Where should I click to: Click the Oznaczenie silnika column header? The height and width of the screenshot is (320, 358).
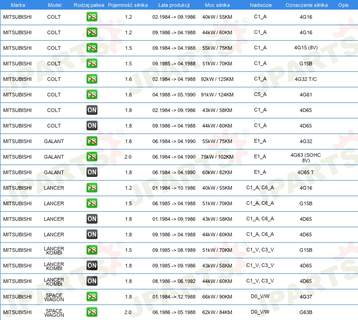[306, 5]
